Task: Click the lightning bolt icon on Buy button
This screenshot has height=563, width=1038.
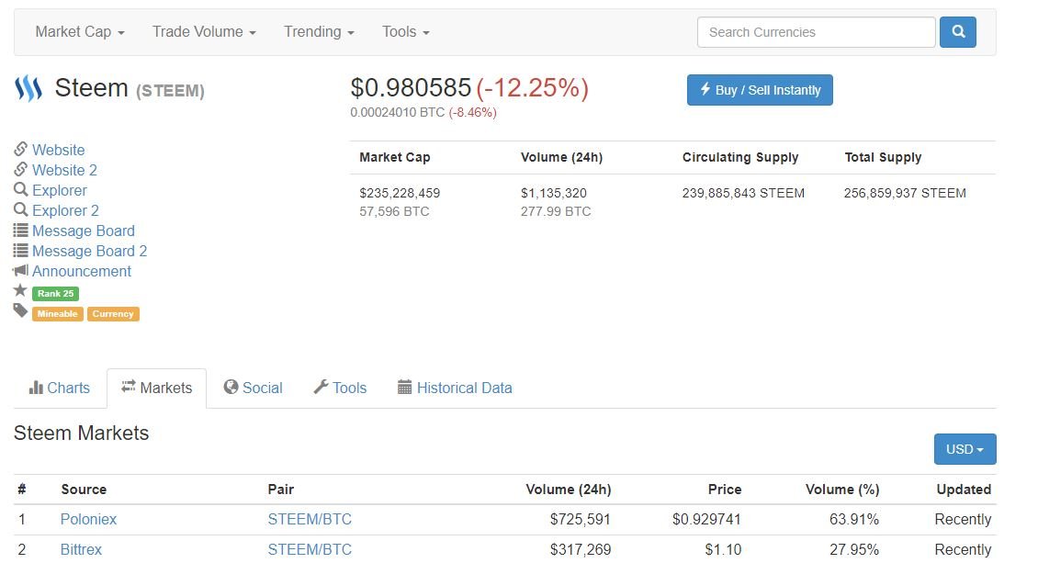Action: (705, 89)
